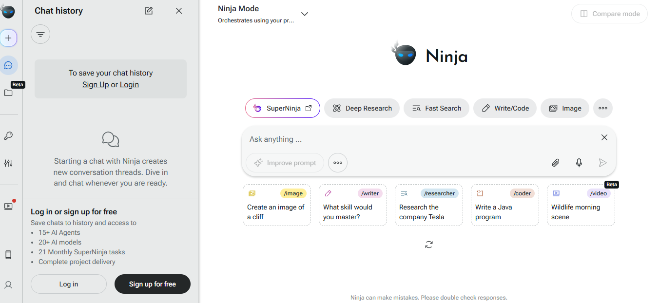Open the user profile icon
The image size is (659, 303).
[8, 285]
